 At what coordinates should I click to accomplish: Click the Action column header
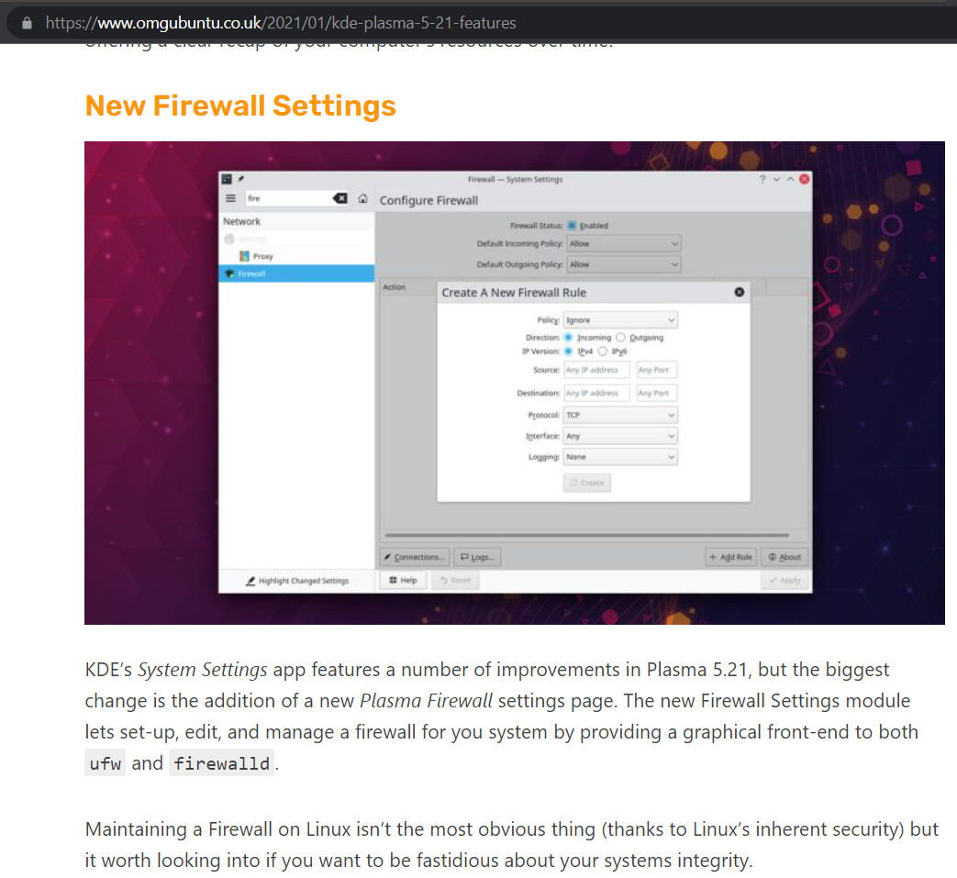(395, 287)
